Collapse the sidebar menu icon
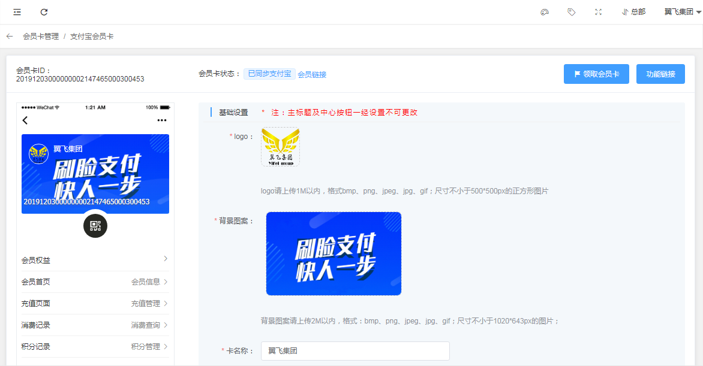This screenshot has height=366, width=703. [x=17, y=12]
